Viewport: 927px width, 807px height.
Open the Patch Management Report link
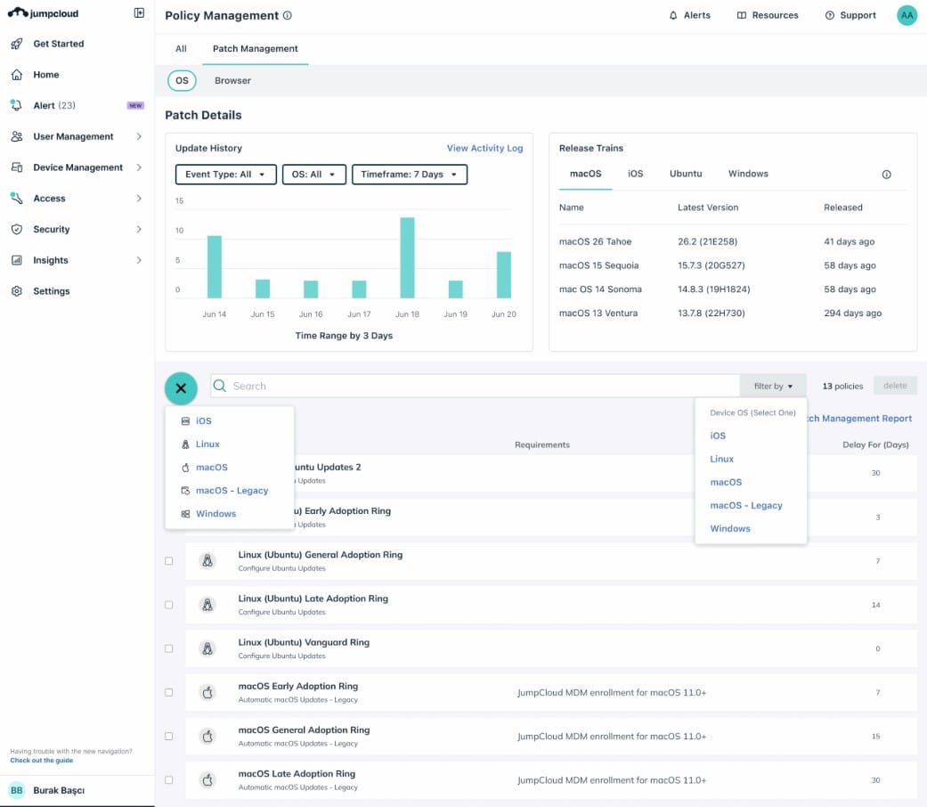point(860,419)
